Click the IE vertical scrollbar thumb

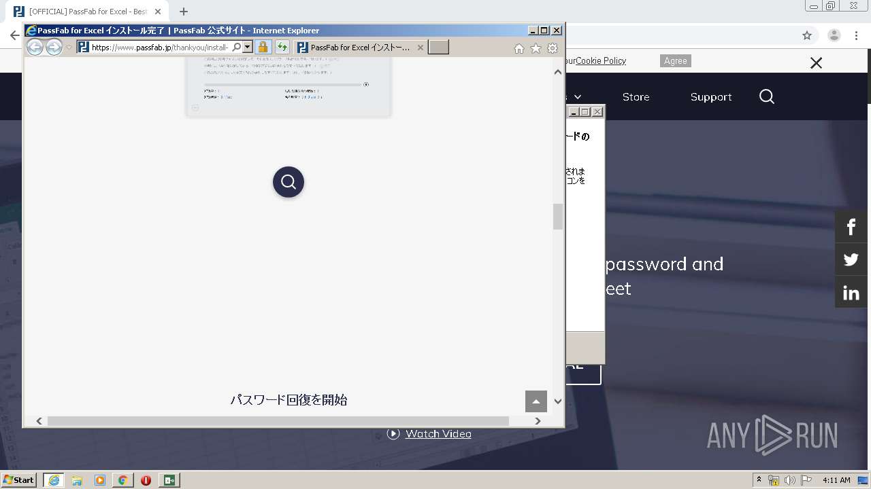point(558,217)
